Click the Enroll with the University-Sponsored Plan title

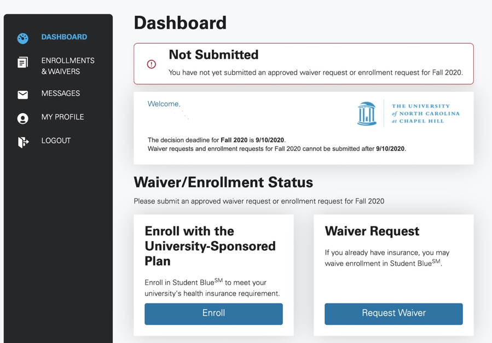pos(210,246)
